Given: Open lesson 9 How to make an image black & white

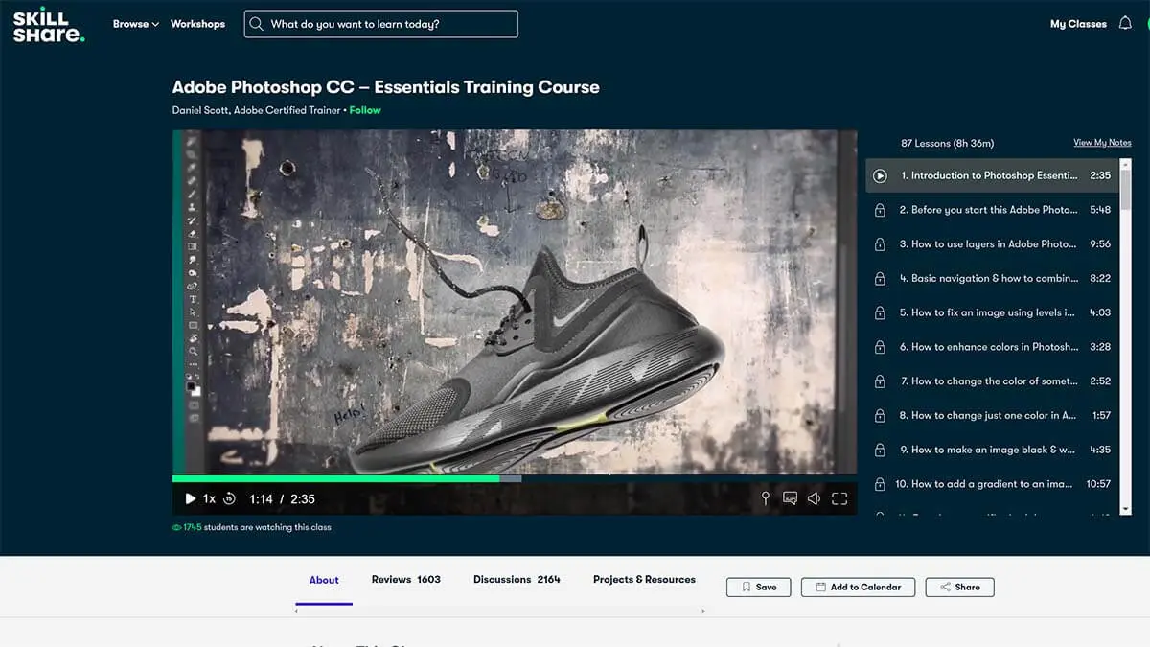Looking at the screenshot, I should point(992,450).
